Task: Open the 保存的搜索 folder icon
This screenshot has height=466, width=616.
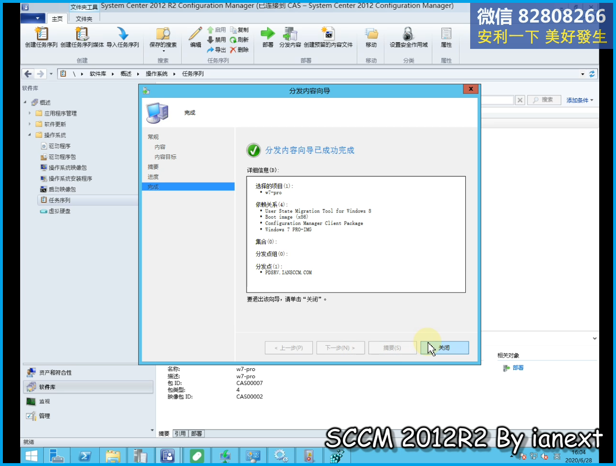Action: (163, 34)
